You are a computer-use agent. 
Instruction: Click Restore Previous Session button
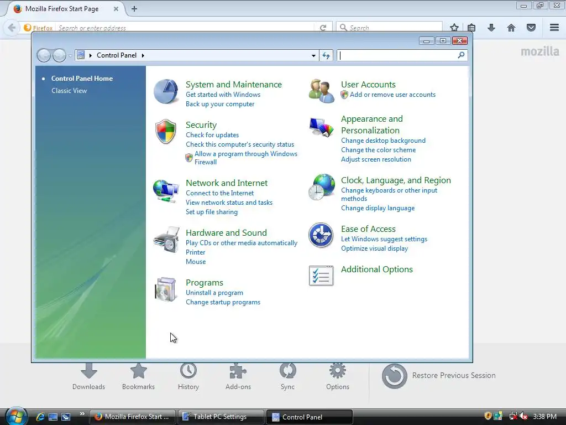pos(438,376)
